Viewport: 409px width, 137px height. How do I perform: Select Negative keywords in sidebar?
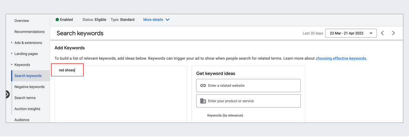pos(29,87)
